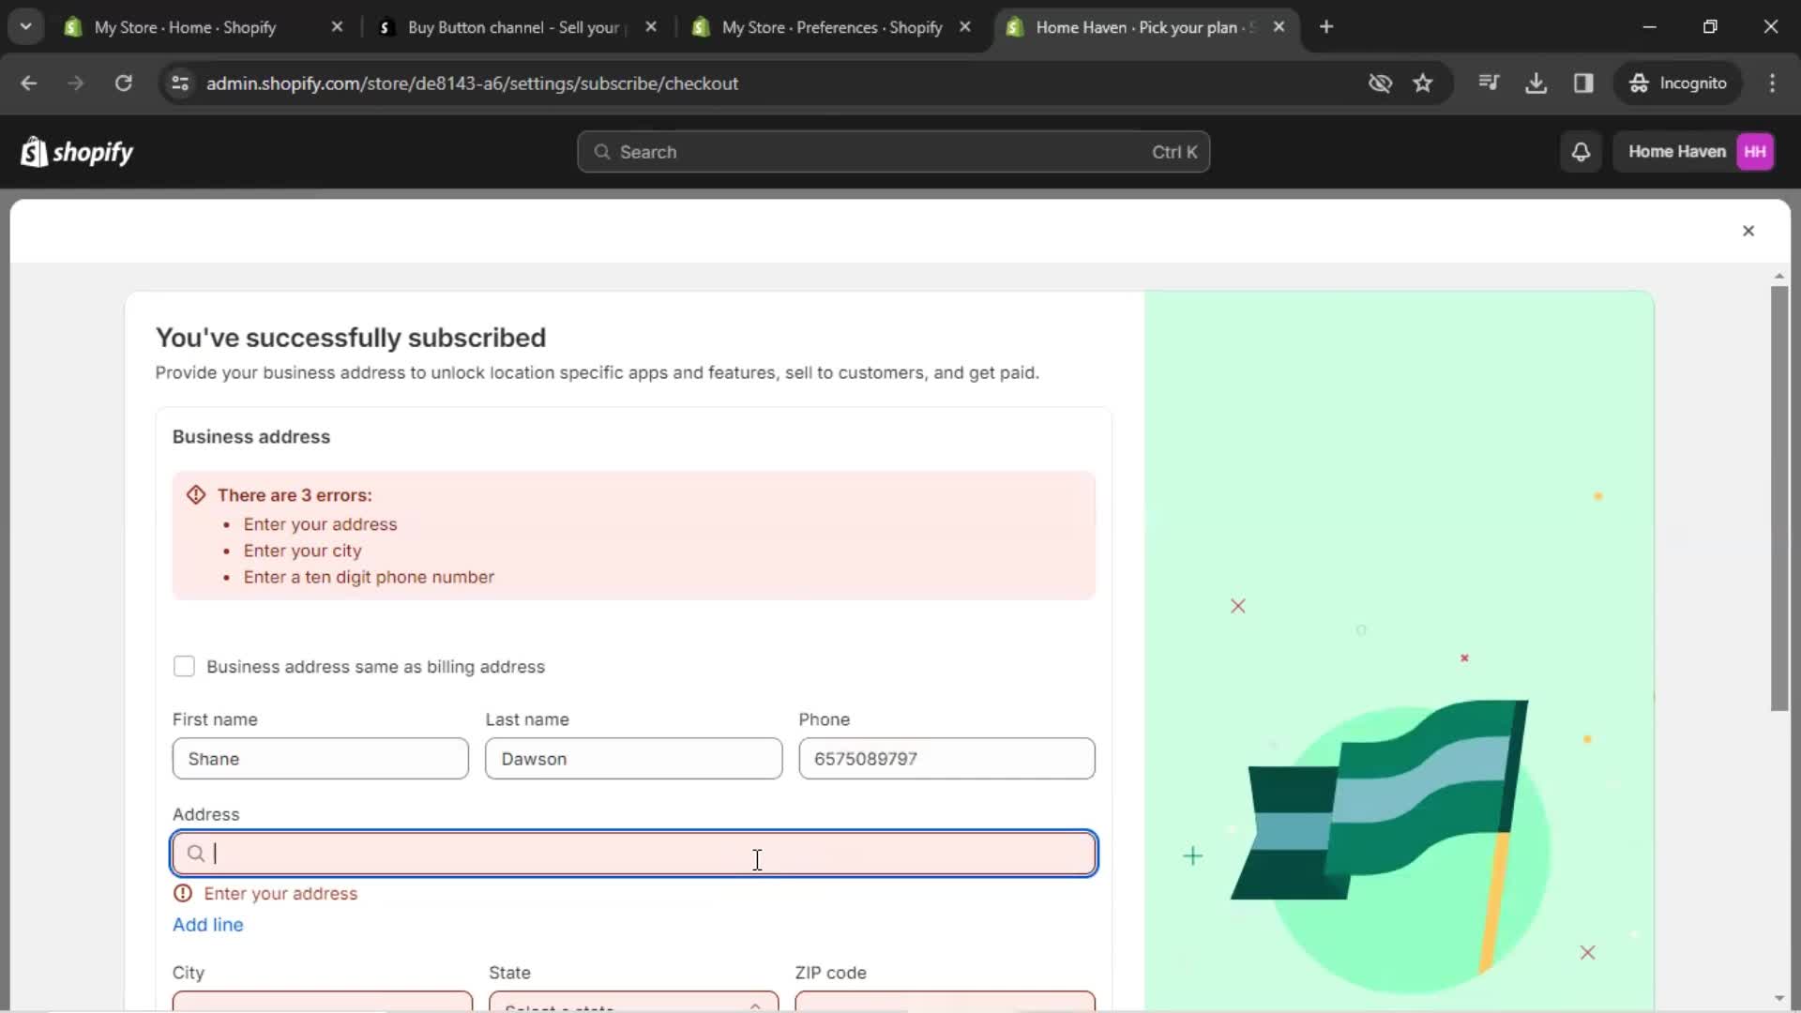Screen dimensions: 1801x1013
Task: Click the back navigation arrow
Action: click(x=30, y=83)
